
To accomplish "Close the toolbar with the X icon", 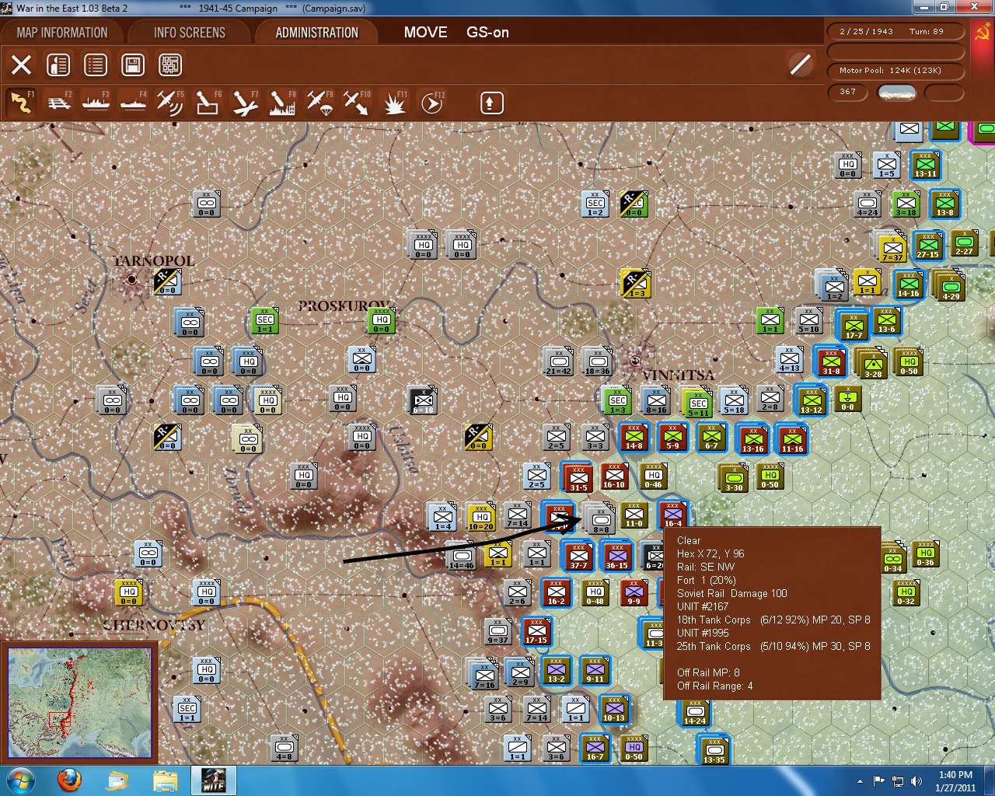I will (21, 65).
